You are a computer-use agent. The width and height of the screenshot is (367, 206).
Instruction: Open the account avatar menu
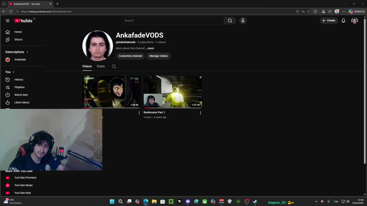[x=355, y=21]
